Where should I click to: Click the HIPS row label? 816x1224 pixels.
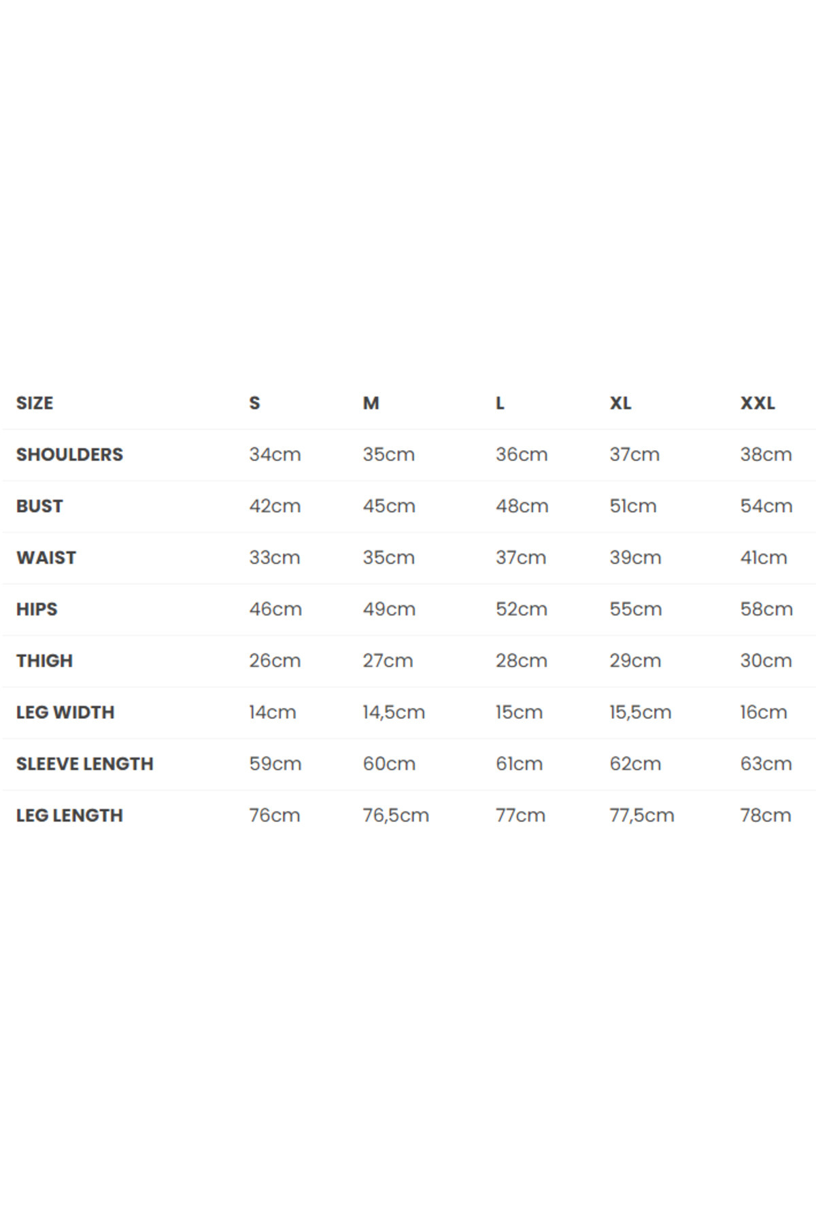pos(37,609)
